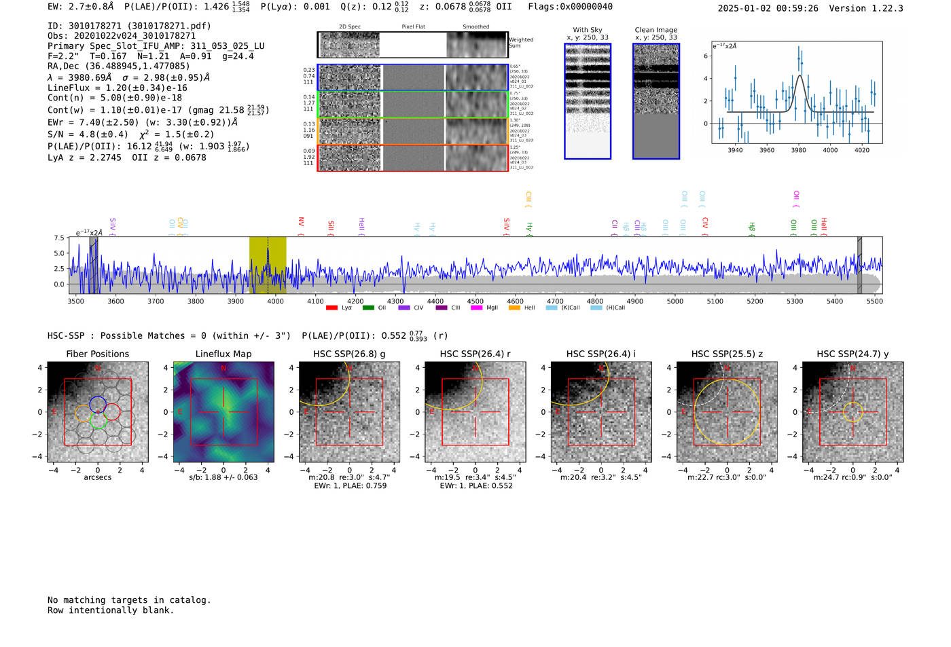Open the HSC SSP(26.4) i image
The width and height of the screenshot is (951, 647).
pyautogui.click(x=601, y=412)
